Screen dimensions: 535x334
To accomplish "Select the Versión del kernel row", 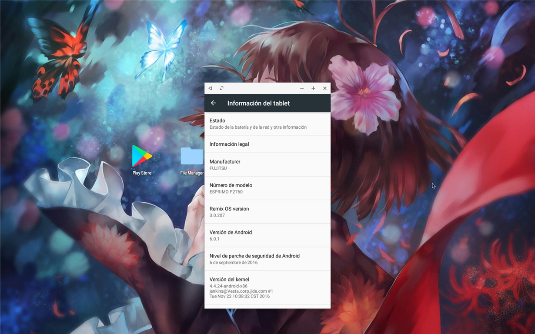I will (x=267, y=287).
